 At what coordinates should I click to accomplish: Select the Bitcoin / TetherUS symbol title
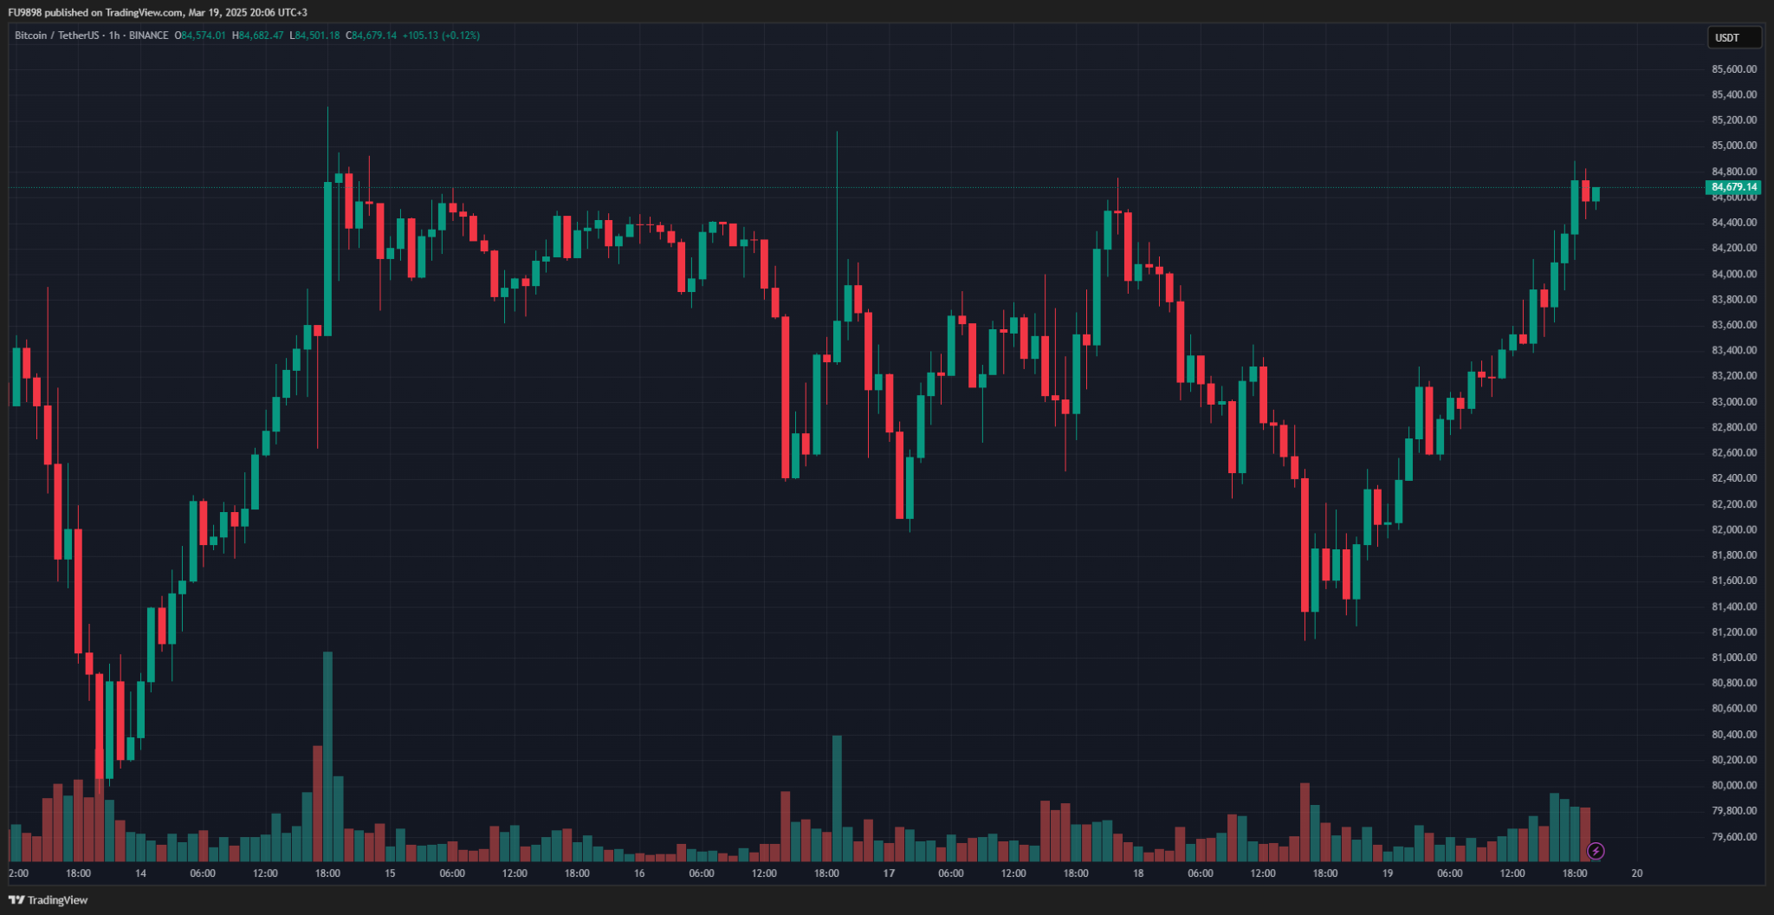56,36
